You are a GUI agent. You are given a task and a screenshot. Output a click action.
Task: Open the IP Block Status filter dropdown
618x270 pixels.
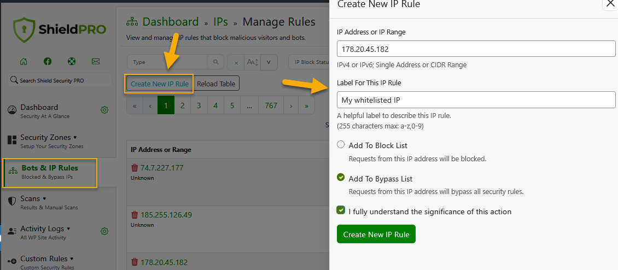(309, 62)
